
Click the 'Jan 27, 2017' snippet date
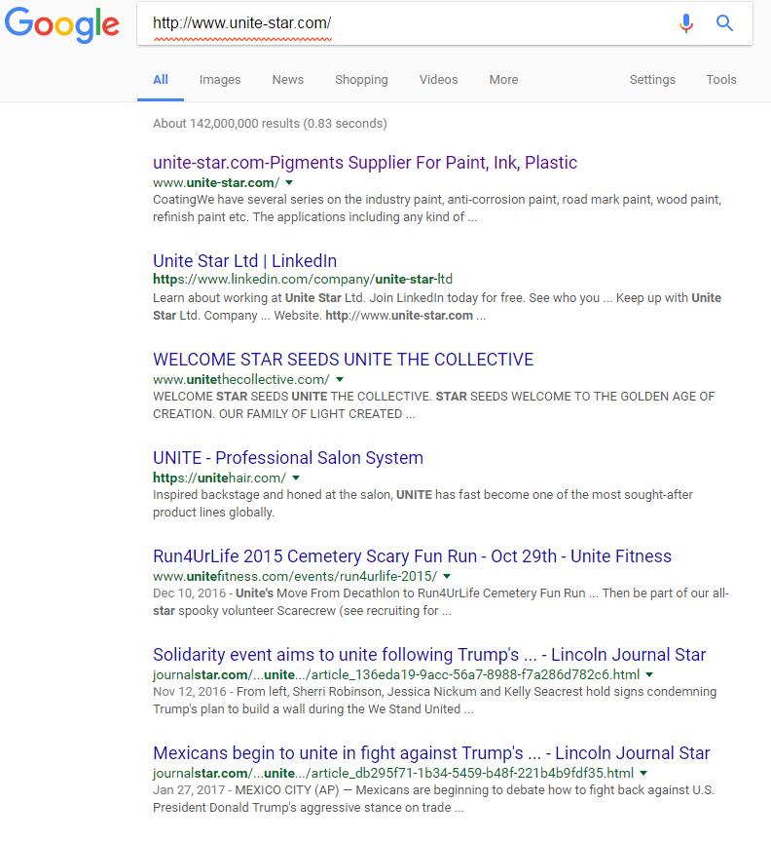pos(189,790)
